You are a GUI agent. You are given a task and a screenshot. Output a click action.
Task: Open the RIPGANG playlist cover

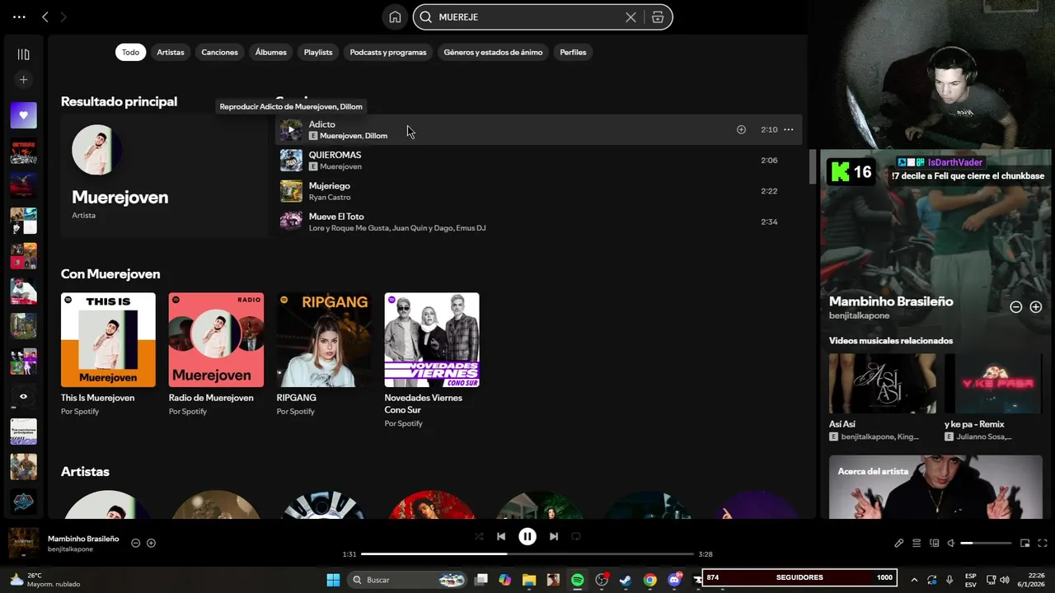(x=324, y=340)
